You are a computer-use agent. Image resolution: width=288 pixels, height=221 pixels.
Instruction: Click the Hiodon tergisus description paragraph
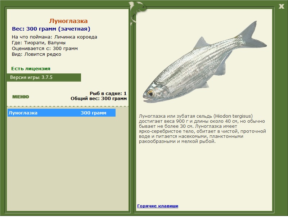coord(202,128)
